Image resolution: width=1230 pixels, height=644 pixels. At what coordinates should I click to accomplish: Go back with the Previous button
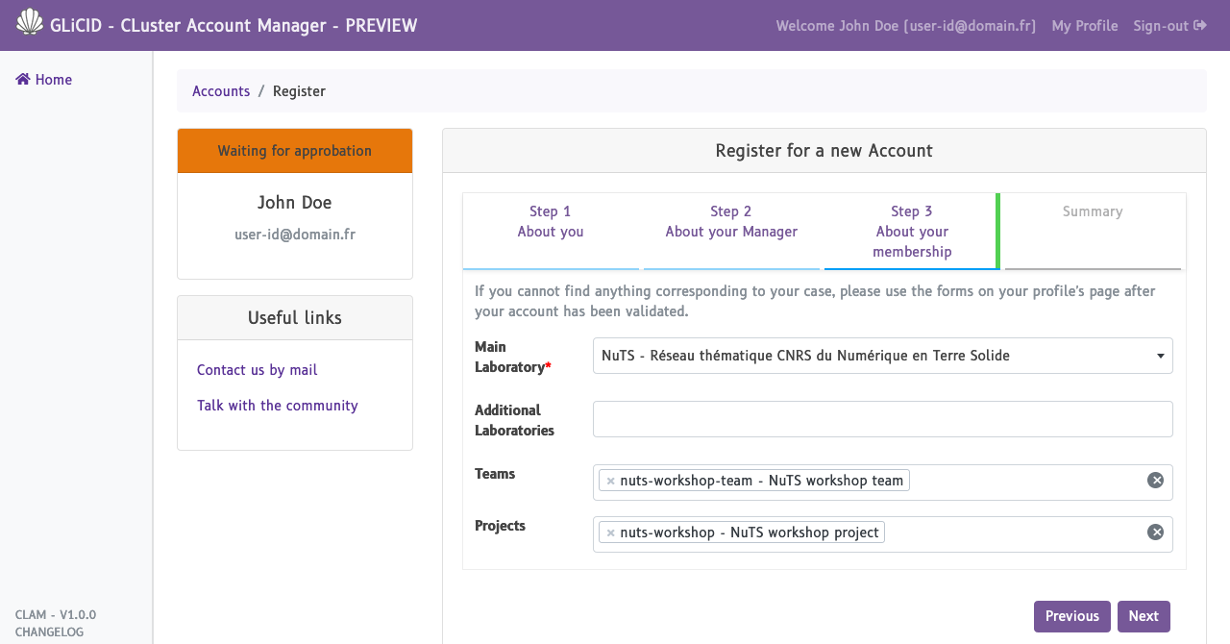click(x=1071, y=616)
